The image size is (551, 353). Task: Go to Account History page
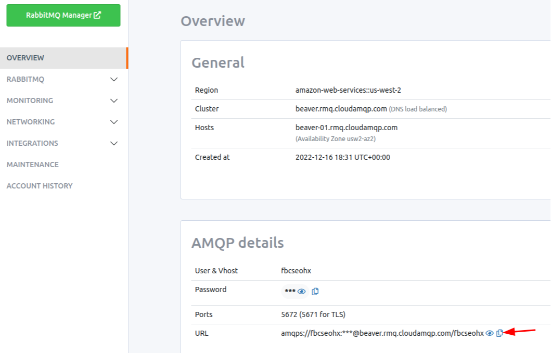coord(40,186)
